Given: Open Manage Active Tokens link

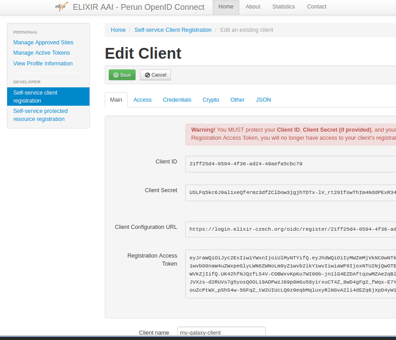Looking at the screenshot, I should click(42, 53).
